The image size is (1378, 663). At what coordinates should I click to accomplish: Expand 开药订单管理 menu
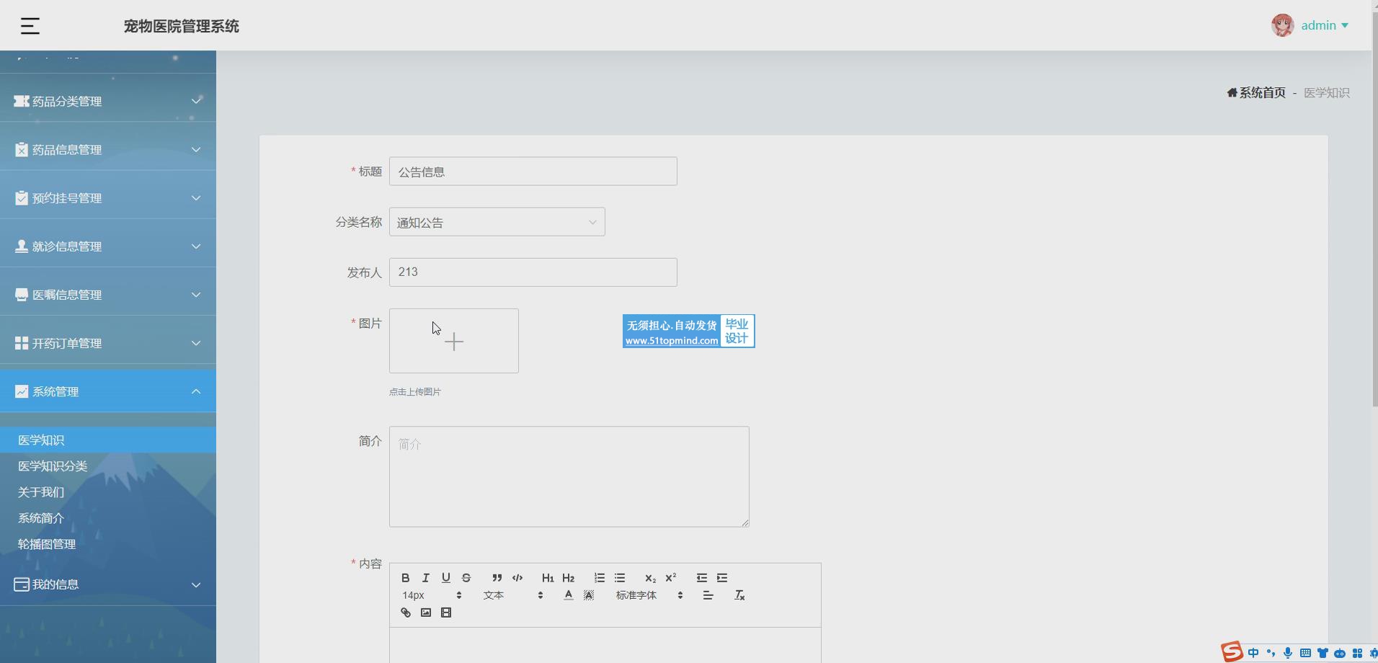click(x=108, y=342)
